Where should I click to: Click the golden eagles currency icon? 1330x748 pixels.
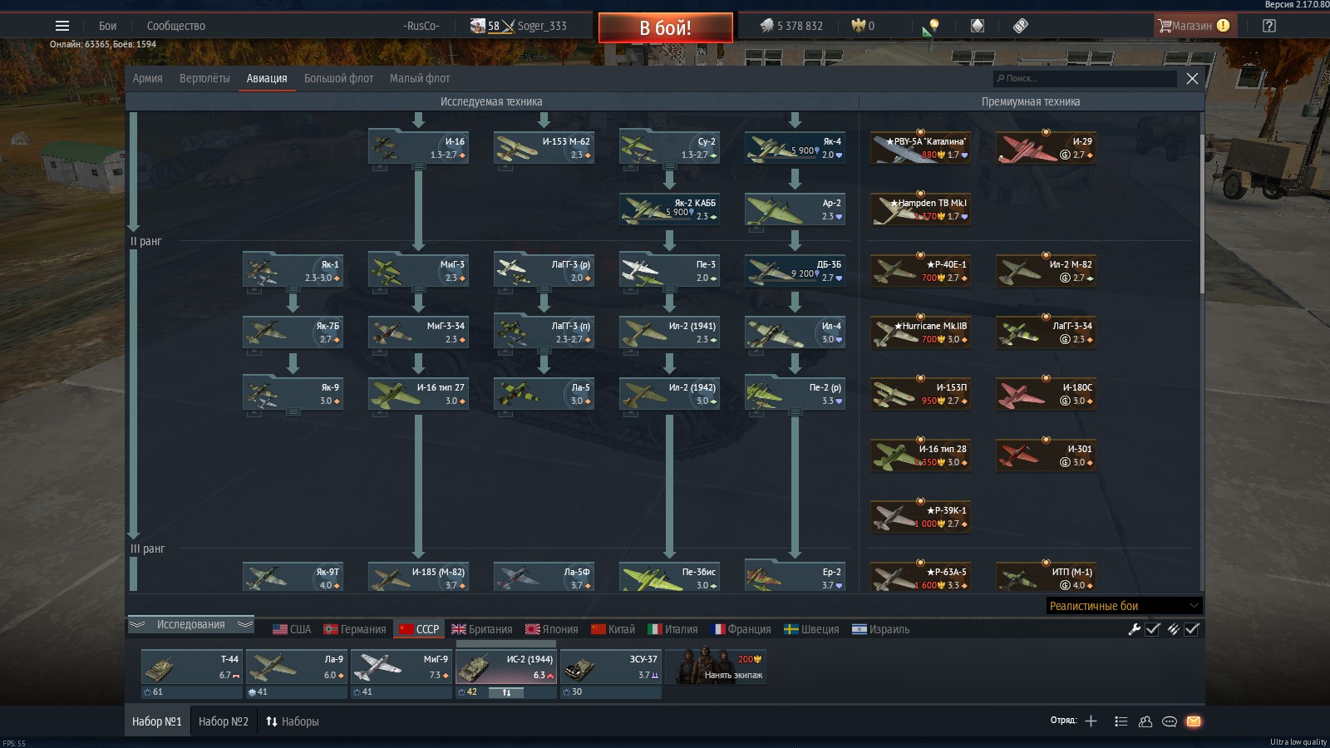[858, 26]
